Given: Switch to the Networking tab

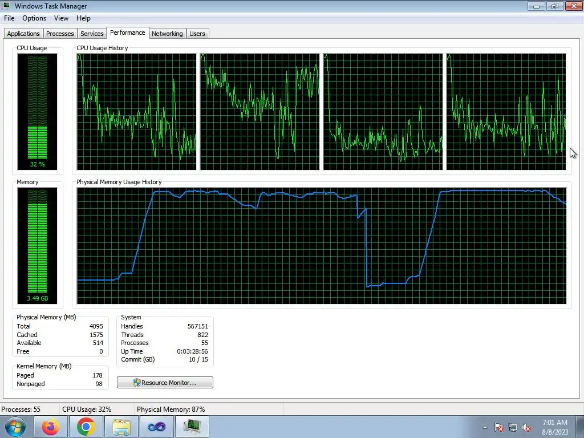Looking at the screenshot, I should click(167, 34).
